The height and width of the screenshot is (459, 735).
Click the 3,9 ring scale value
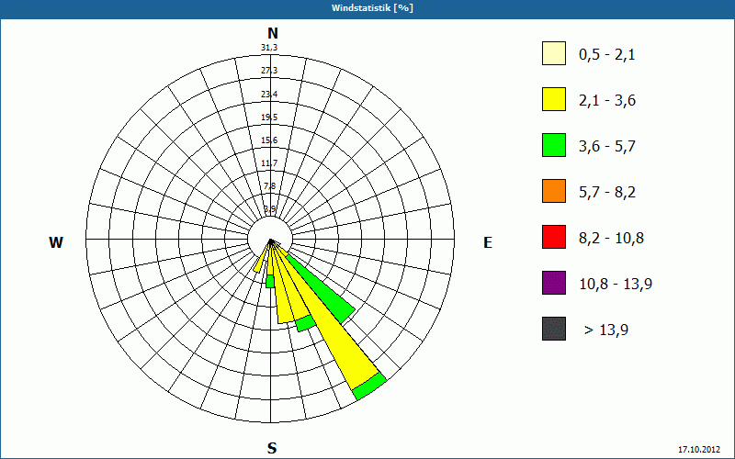coord(269,209)
